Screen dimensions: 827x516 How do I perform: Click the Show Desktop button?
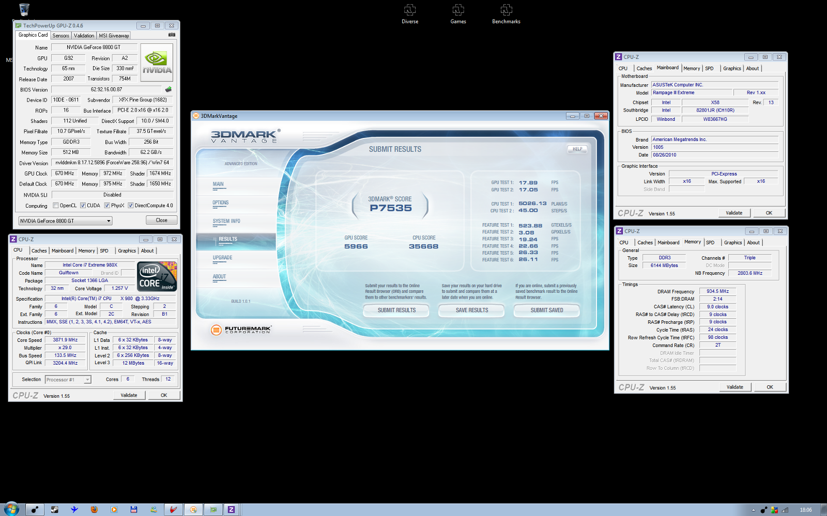click(823, 510)
